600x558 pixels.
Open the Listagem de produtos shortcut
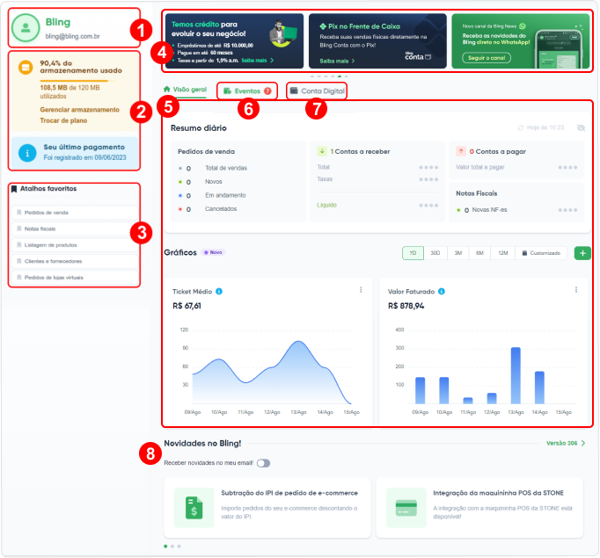75,245
